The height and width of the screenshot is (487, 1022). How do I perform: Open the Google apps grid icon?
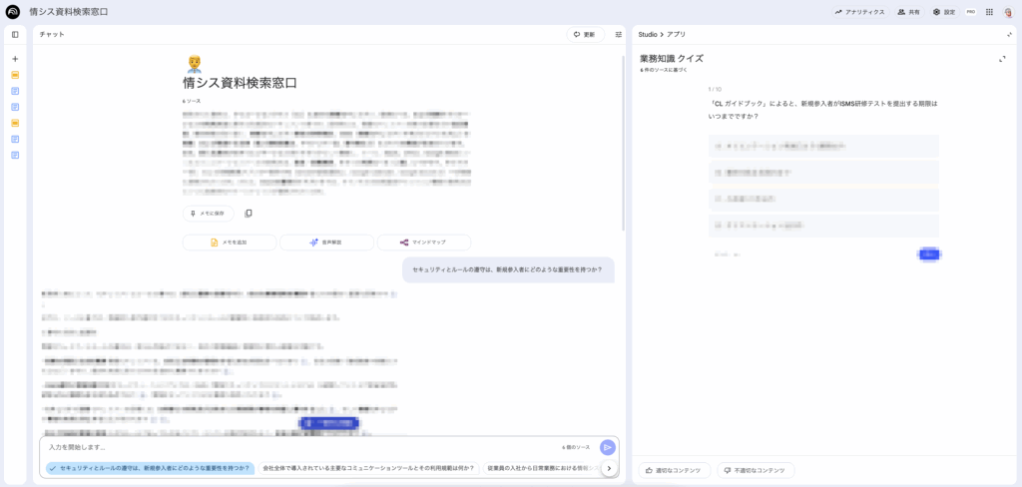click(989, 12)
